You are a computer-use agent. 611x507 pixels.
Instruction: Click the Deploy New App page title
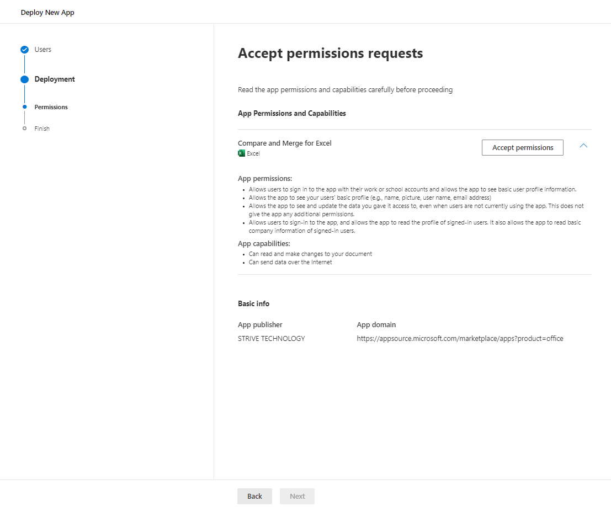(x=47, y=12)
